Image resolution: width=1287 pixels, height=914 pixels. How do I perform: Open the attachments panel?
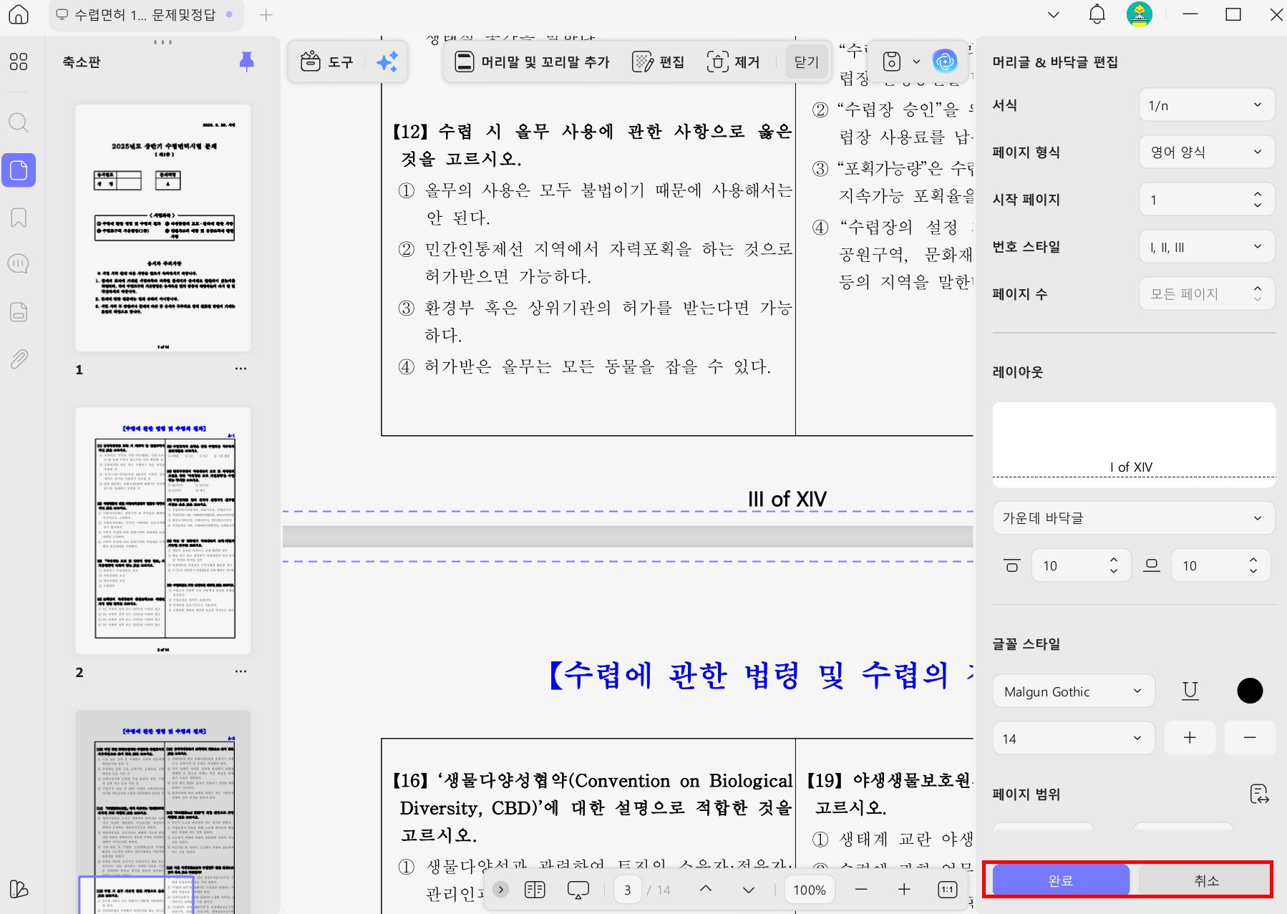(x=19, y=359)
